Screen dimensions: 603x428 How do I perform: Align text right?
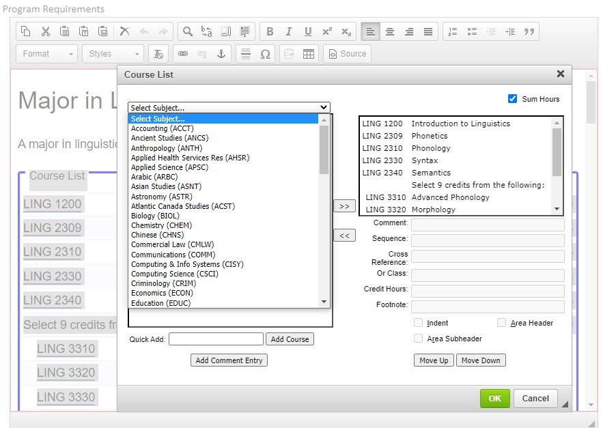(x=409, y=31)
